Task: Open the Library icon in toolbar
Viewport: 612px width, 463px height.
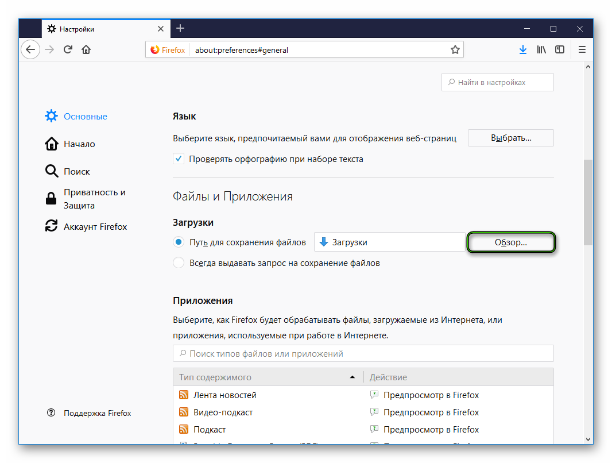Action: 541,49
